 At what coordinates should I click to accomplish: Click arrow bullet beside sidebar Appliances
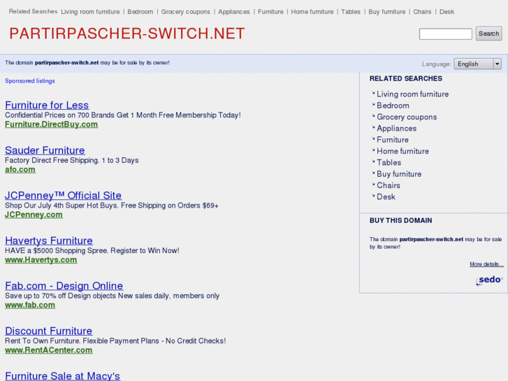[x=373, y=127]
